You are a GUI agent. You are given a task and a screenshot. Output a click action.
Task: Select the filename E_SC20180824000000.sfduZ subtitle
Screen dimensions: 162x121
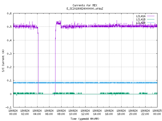[x=85, y=9]
